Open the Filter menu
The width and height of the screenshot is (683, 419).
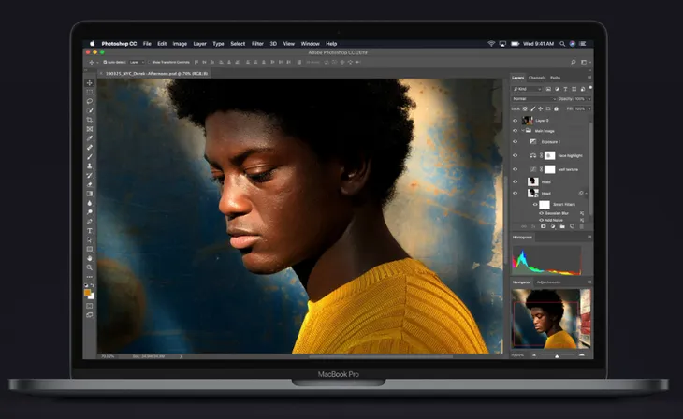pyautogui.click(x=257, y=44)
